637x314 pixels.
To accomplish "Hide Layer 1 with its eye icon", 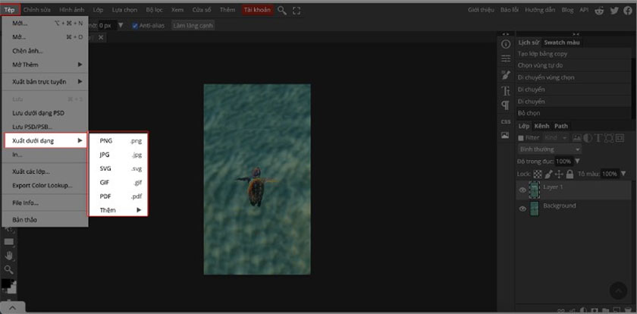I will (x=522, y=190).
